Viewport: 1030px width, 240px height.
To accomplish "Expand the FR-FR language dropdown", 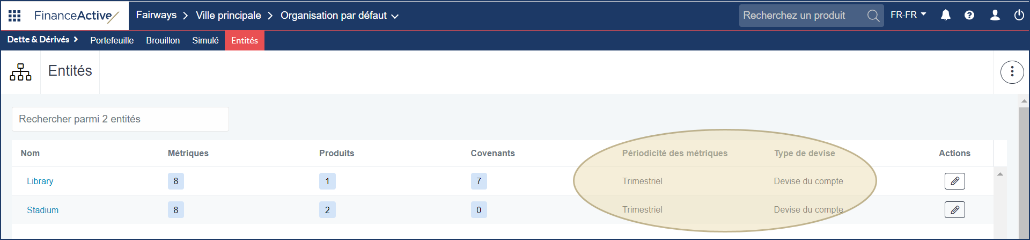I will point(908,15).
